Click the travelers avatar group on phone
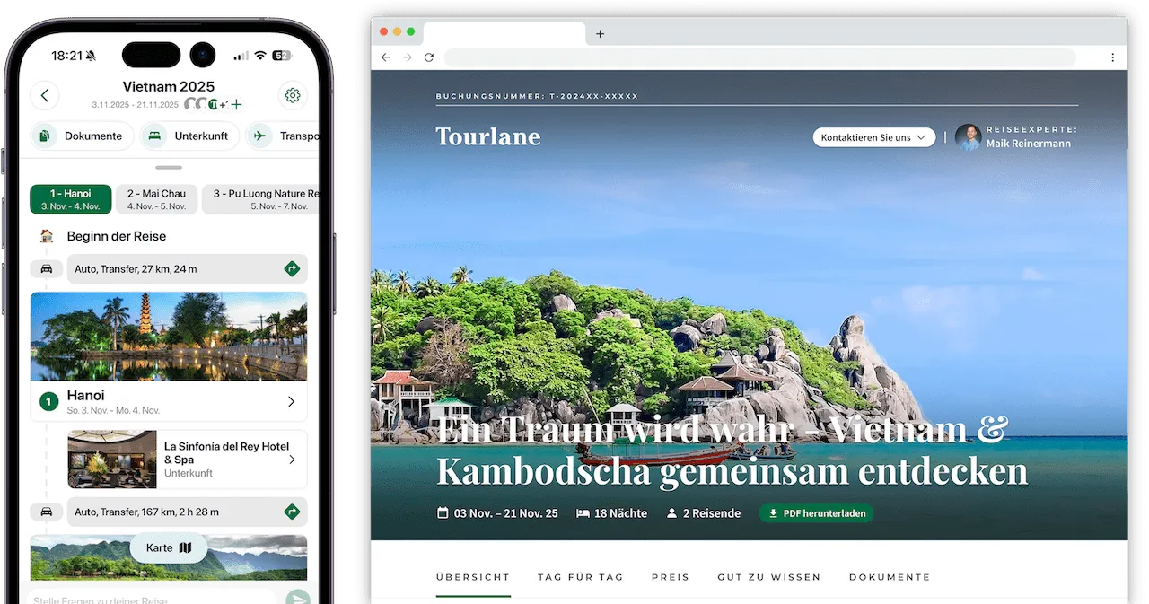The height and width of the screenshot is (604, 1149). tap(206, 104)
